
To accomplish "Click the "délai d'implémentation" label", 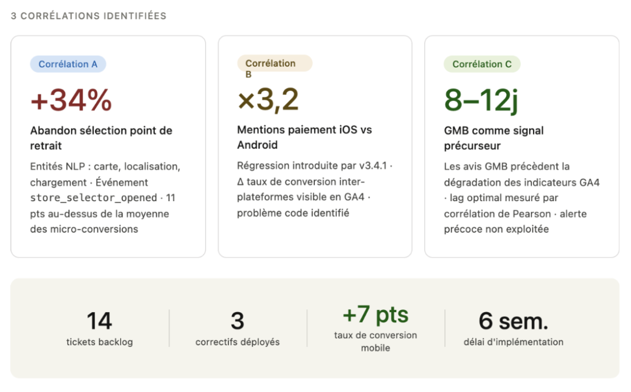I will point(513,342).
